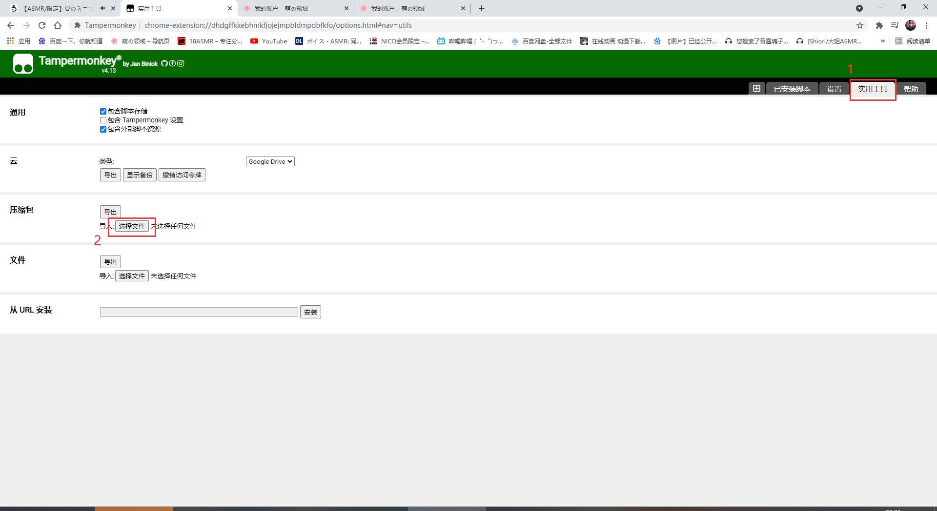Viewport: 937px width, 511px height.
Task: Click the new script plus icon tab
Action: point(756,88)
